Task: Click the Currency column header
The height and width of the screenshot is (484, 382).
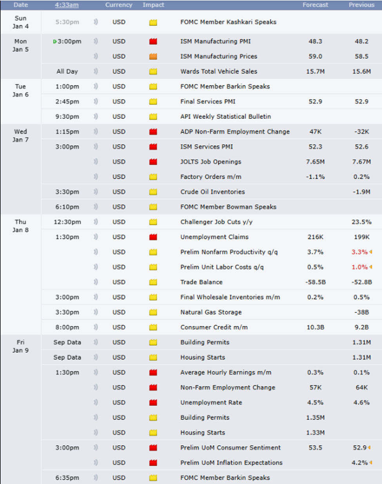Action: click(x=119, y=5)
